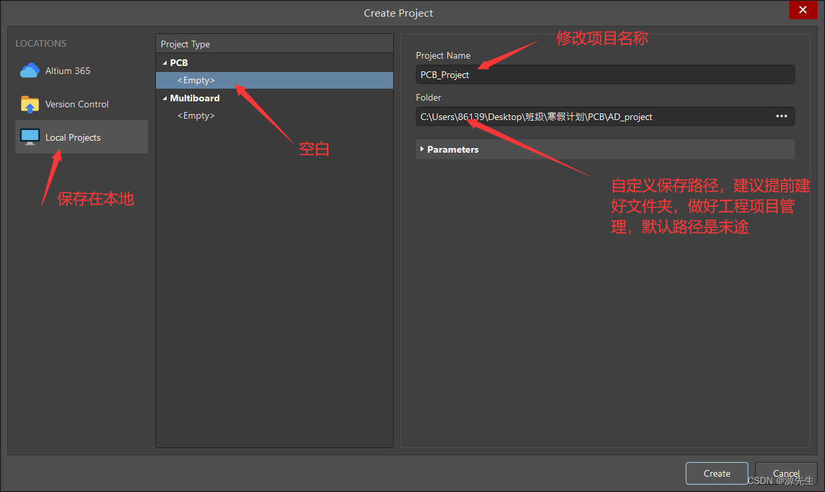
Task: Expand the Parameters section arrow
Action: (x=422, y=149)
